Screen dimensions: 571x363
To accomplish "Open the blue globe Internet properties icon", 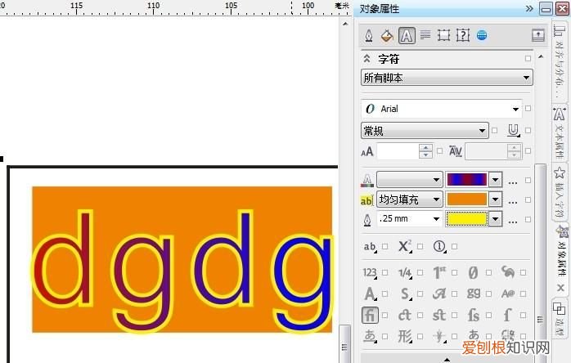I will coord(482,35).
